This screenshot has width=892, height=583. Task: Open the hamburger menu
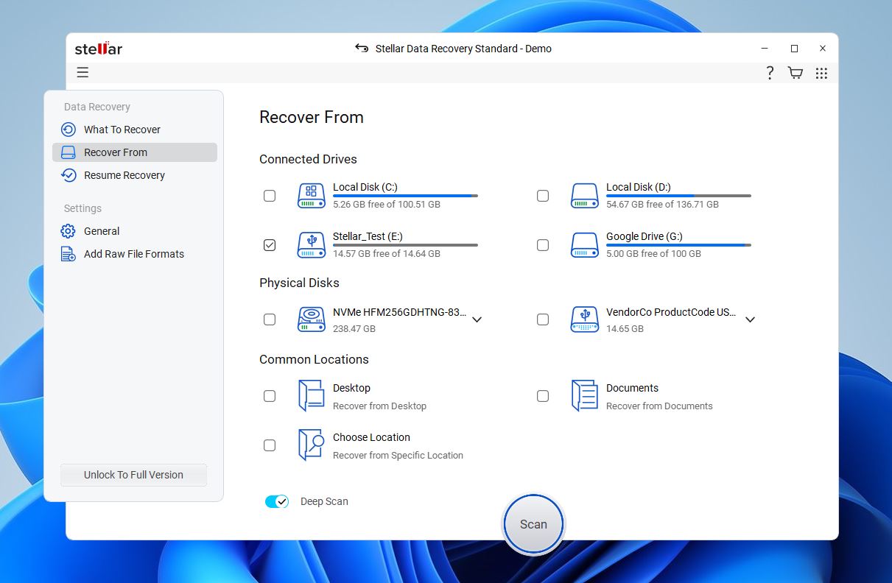[82, 72]
